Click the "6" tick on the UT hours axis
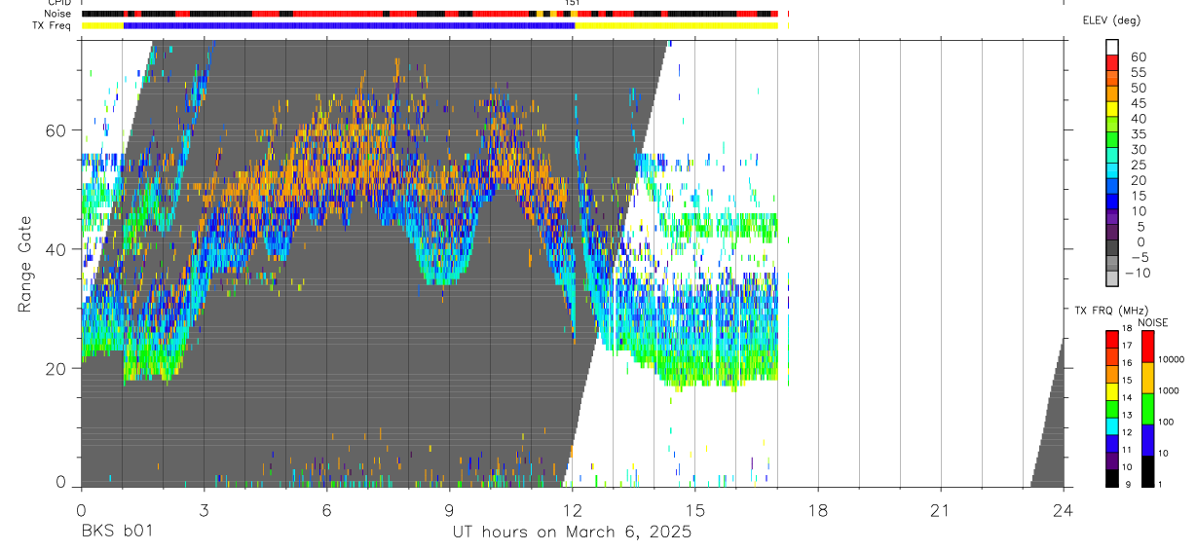This screenshot has width=1196, height=552. (x=326, y=510)
